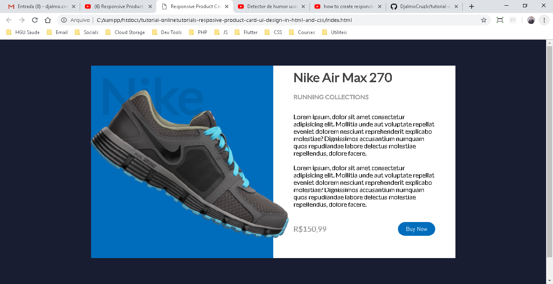Image resolution: width=553 pixels, height=284 pixels.
Task: Close the Detector de humor tab
Action: pyautogui.click(x=303, y=6)
